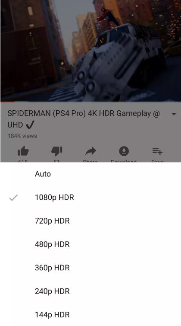Switch quality to 240p HDR
Screen dimensions: 181x326
[90, 291]
